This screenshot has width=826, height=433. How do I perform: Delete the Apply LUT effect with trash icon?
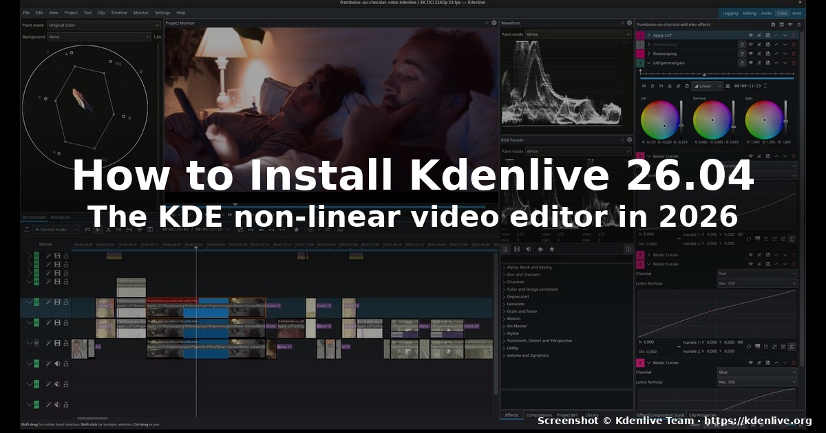tap(793, 35)
